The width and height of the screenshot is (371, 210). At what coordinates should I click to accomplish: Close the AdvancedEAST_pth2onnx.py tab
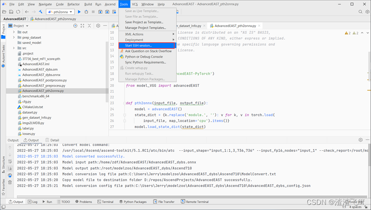coord(259,26)
